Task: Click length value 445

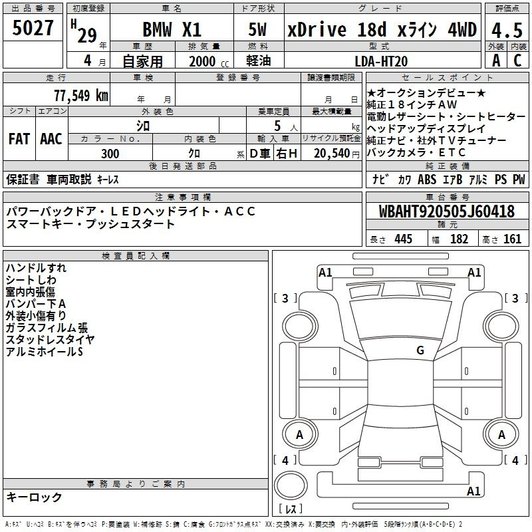Action: pos(403,239)
